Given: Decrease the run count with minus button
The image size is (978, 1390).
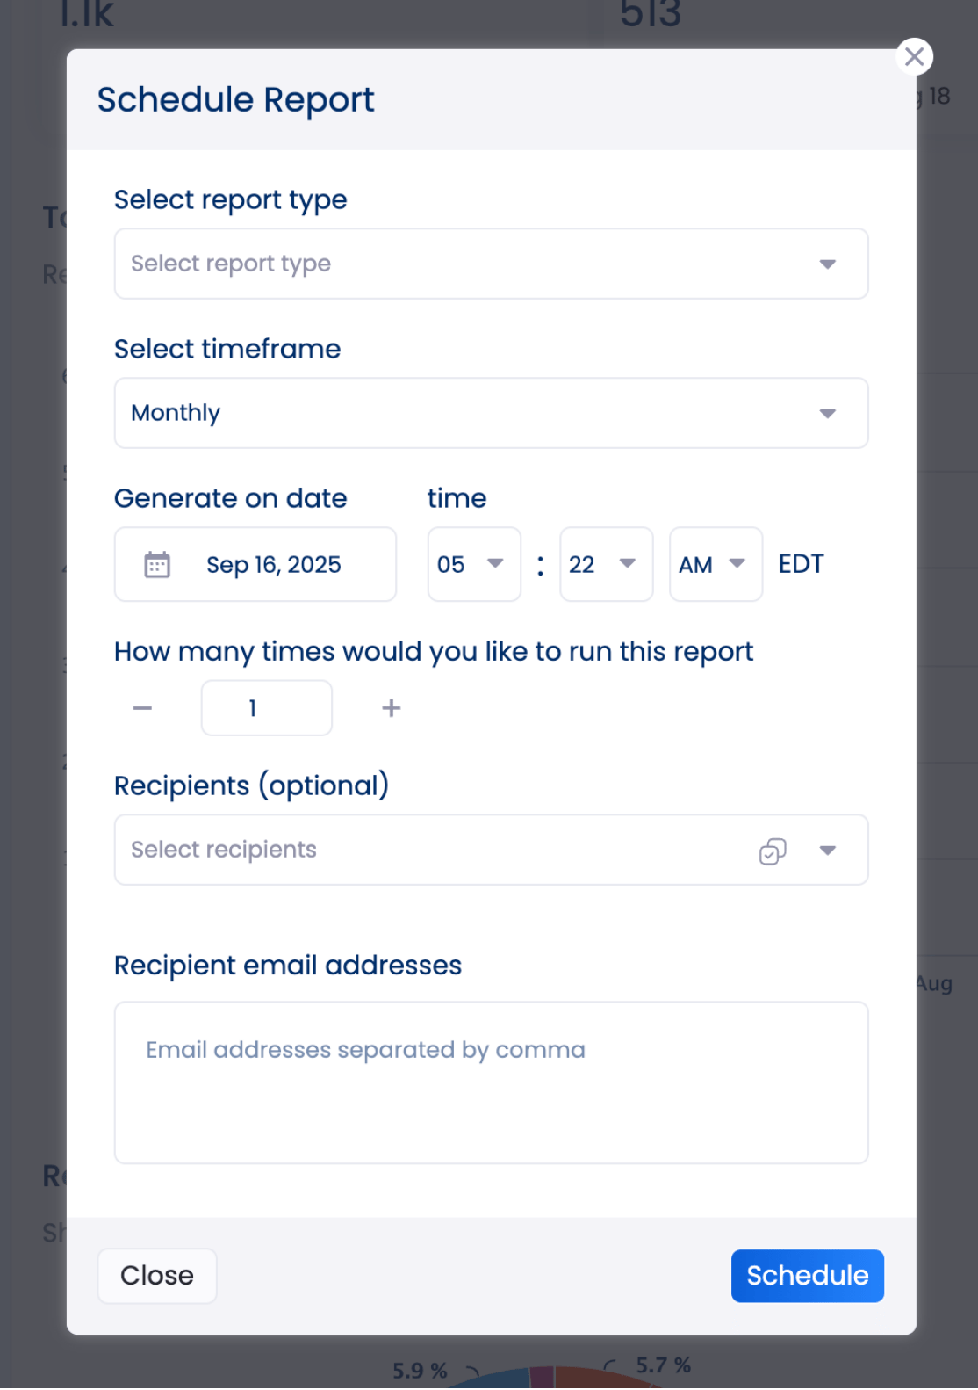Looking at the screenshot, I should [142, 707].
